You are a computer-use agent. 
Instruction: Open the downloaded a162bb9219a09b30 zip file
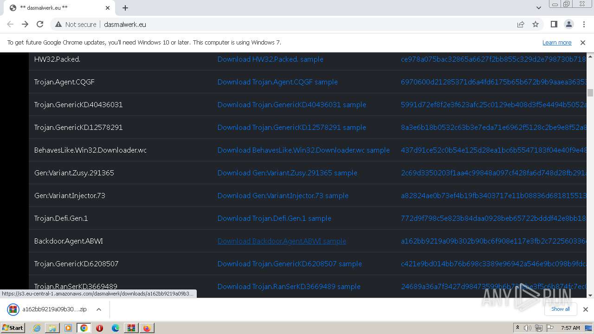point(48,309)
